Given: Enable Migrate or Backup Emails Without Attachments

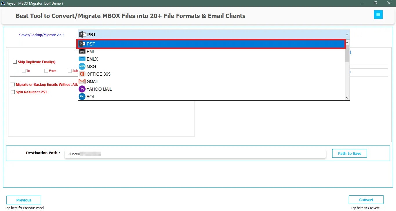Looking at the screenshot, I should click(x=13, y=85).
